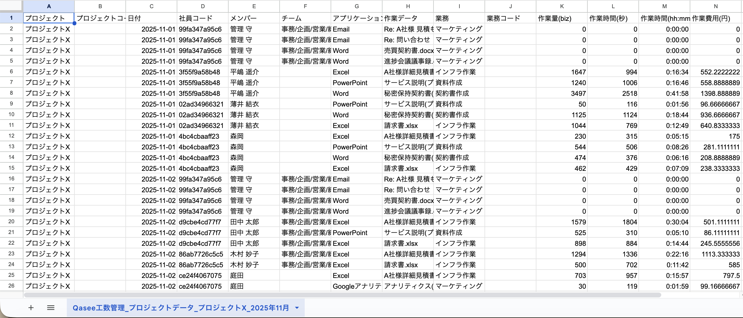The width and height of the screenshot is (743, 318).
Task: Click 木村 妙子 cell in row 23
Action: point(254,254)
